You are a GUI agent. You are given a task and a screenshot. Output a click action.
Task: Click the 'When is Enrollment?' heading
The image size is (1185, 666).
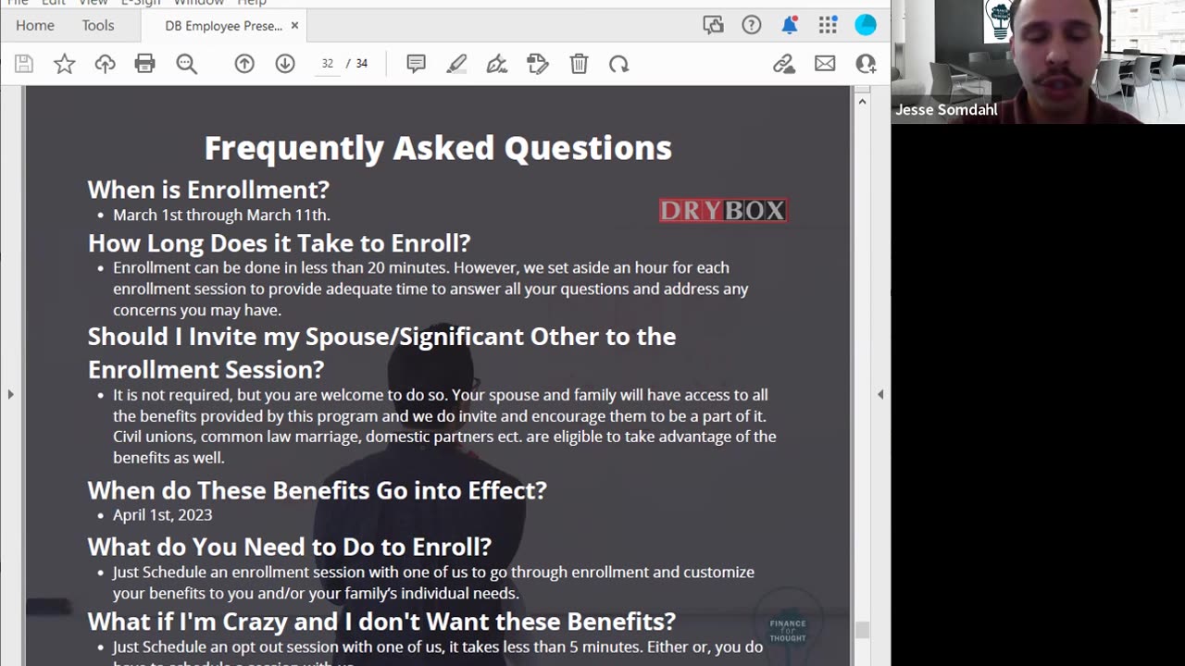pyautogui.click(x=208, y=190)
